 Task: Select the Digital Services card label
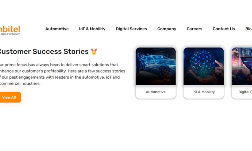coord(245,92)
